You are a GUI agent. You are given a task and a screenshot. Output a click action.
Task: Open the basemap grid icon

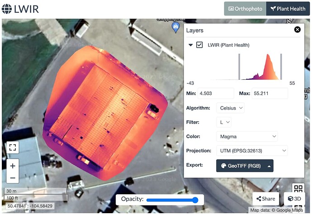point(298,189)
